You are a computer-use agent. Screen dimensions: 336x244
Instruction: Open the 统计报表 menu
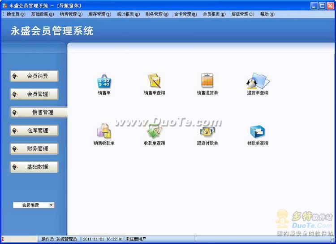pyautogui.click(x=128, y=14)
